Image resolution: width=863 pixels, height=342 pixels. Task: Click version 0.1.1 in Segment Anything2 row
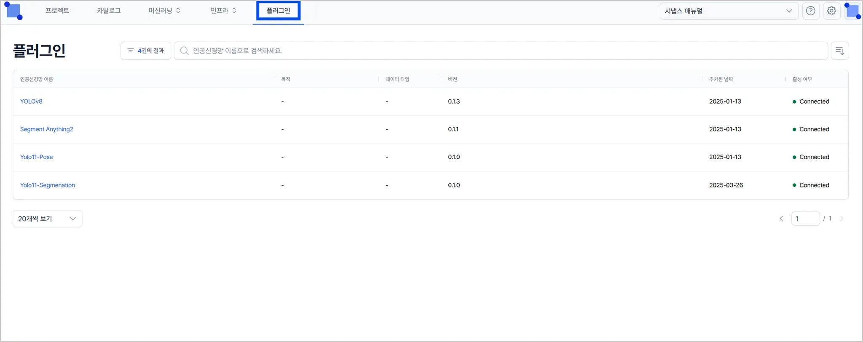coord(453,129)
